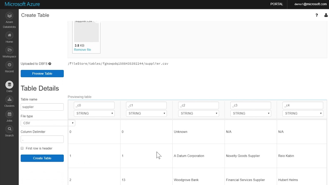Open the help question mark icon
This screenshot has height=185, width=329.
[x=317, y=15]
